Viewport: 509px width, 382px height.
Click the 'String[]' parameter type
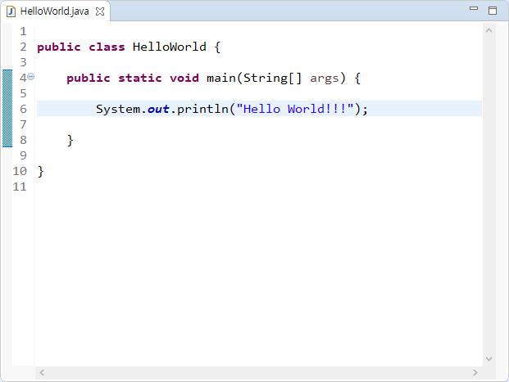(273, 78)
